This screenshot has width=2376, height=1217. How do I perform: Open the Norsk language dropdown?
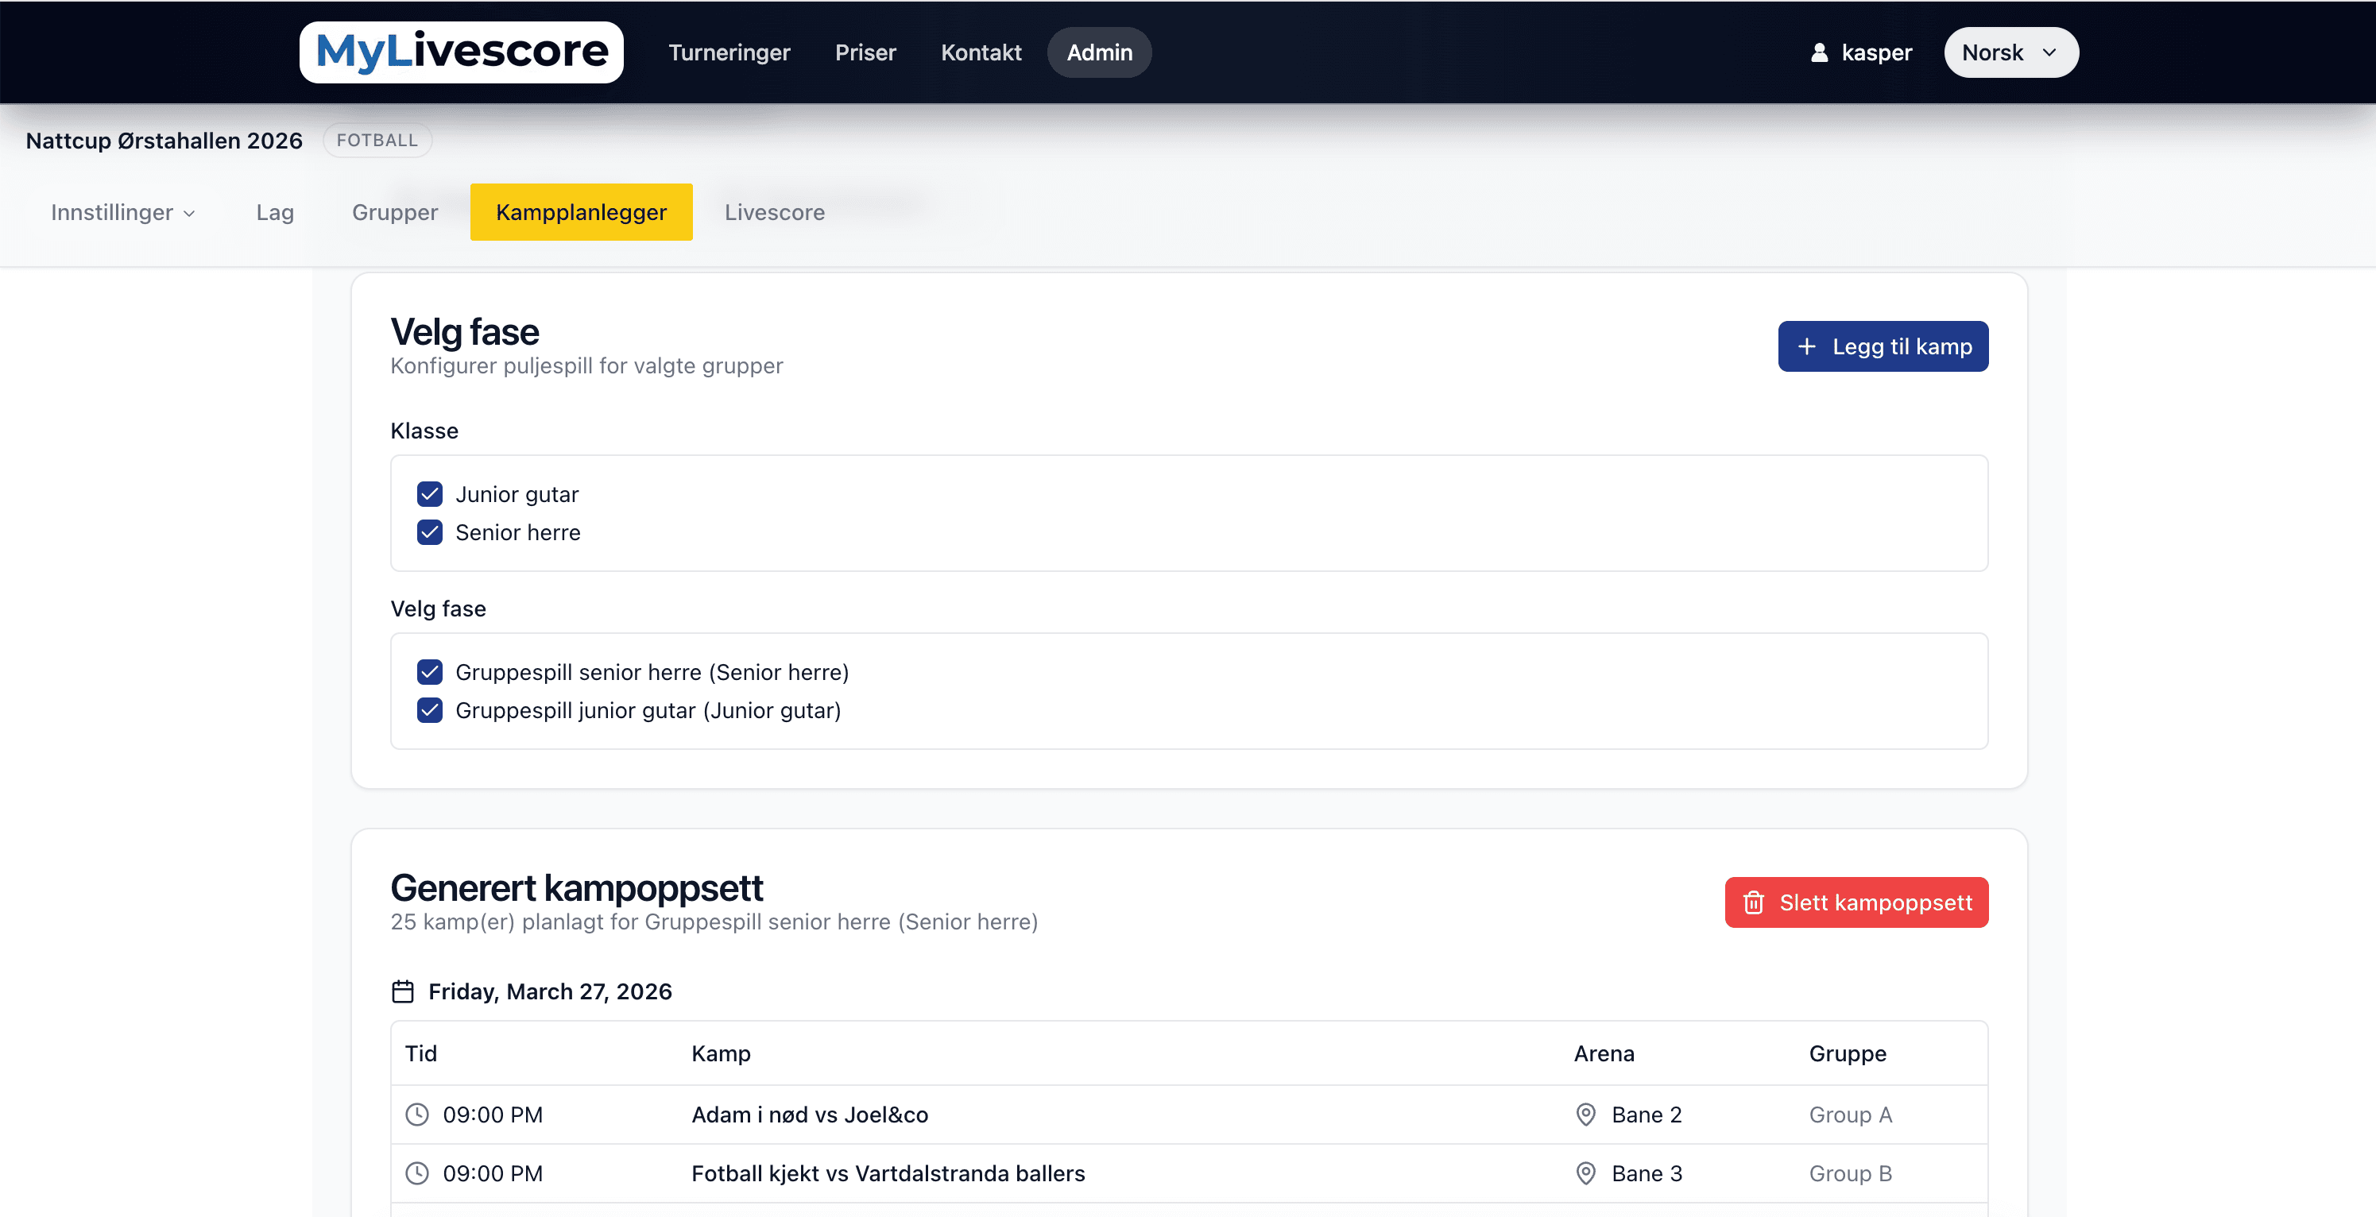2010,52
